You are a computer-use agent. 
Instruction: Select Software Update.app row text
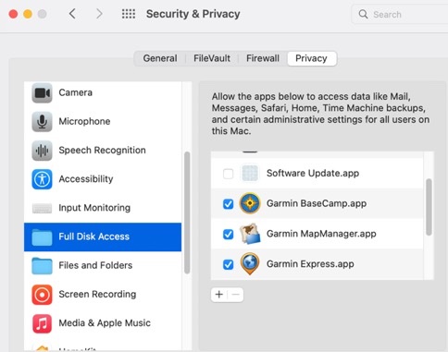313,174
